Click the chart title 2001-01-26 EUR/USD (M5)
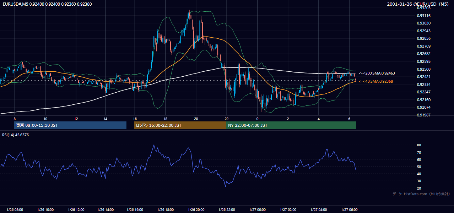This screenshot has width=454, height=213. [x=418, y=4]
